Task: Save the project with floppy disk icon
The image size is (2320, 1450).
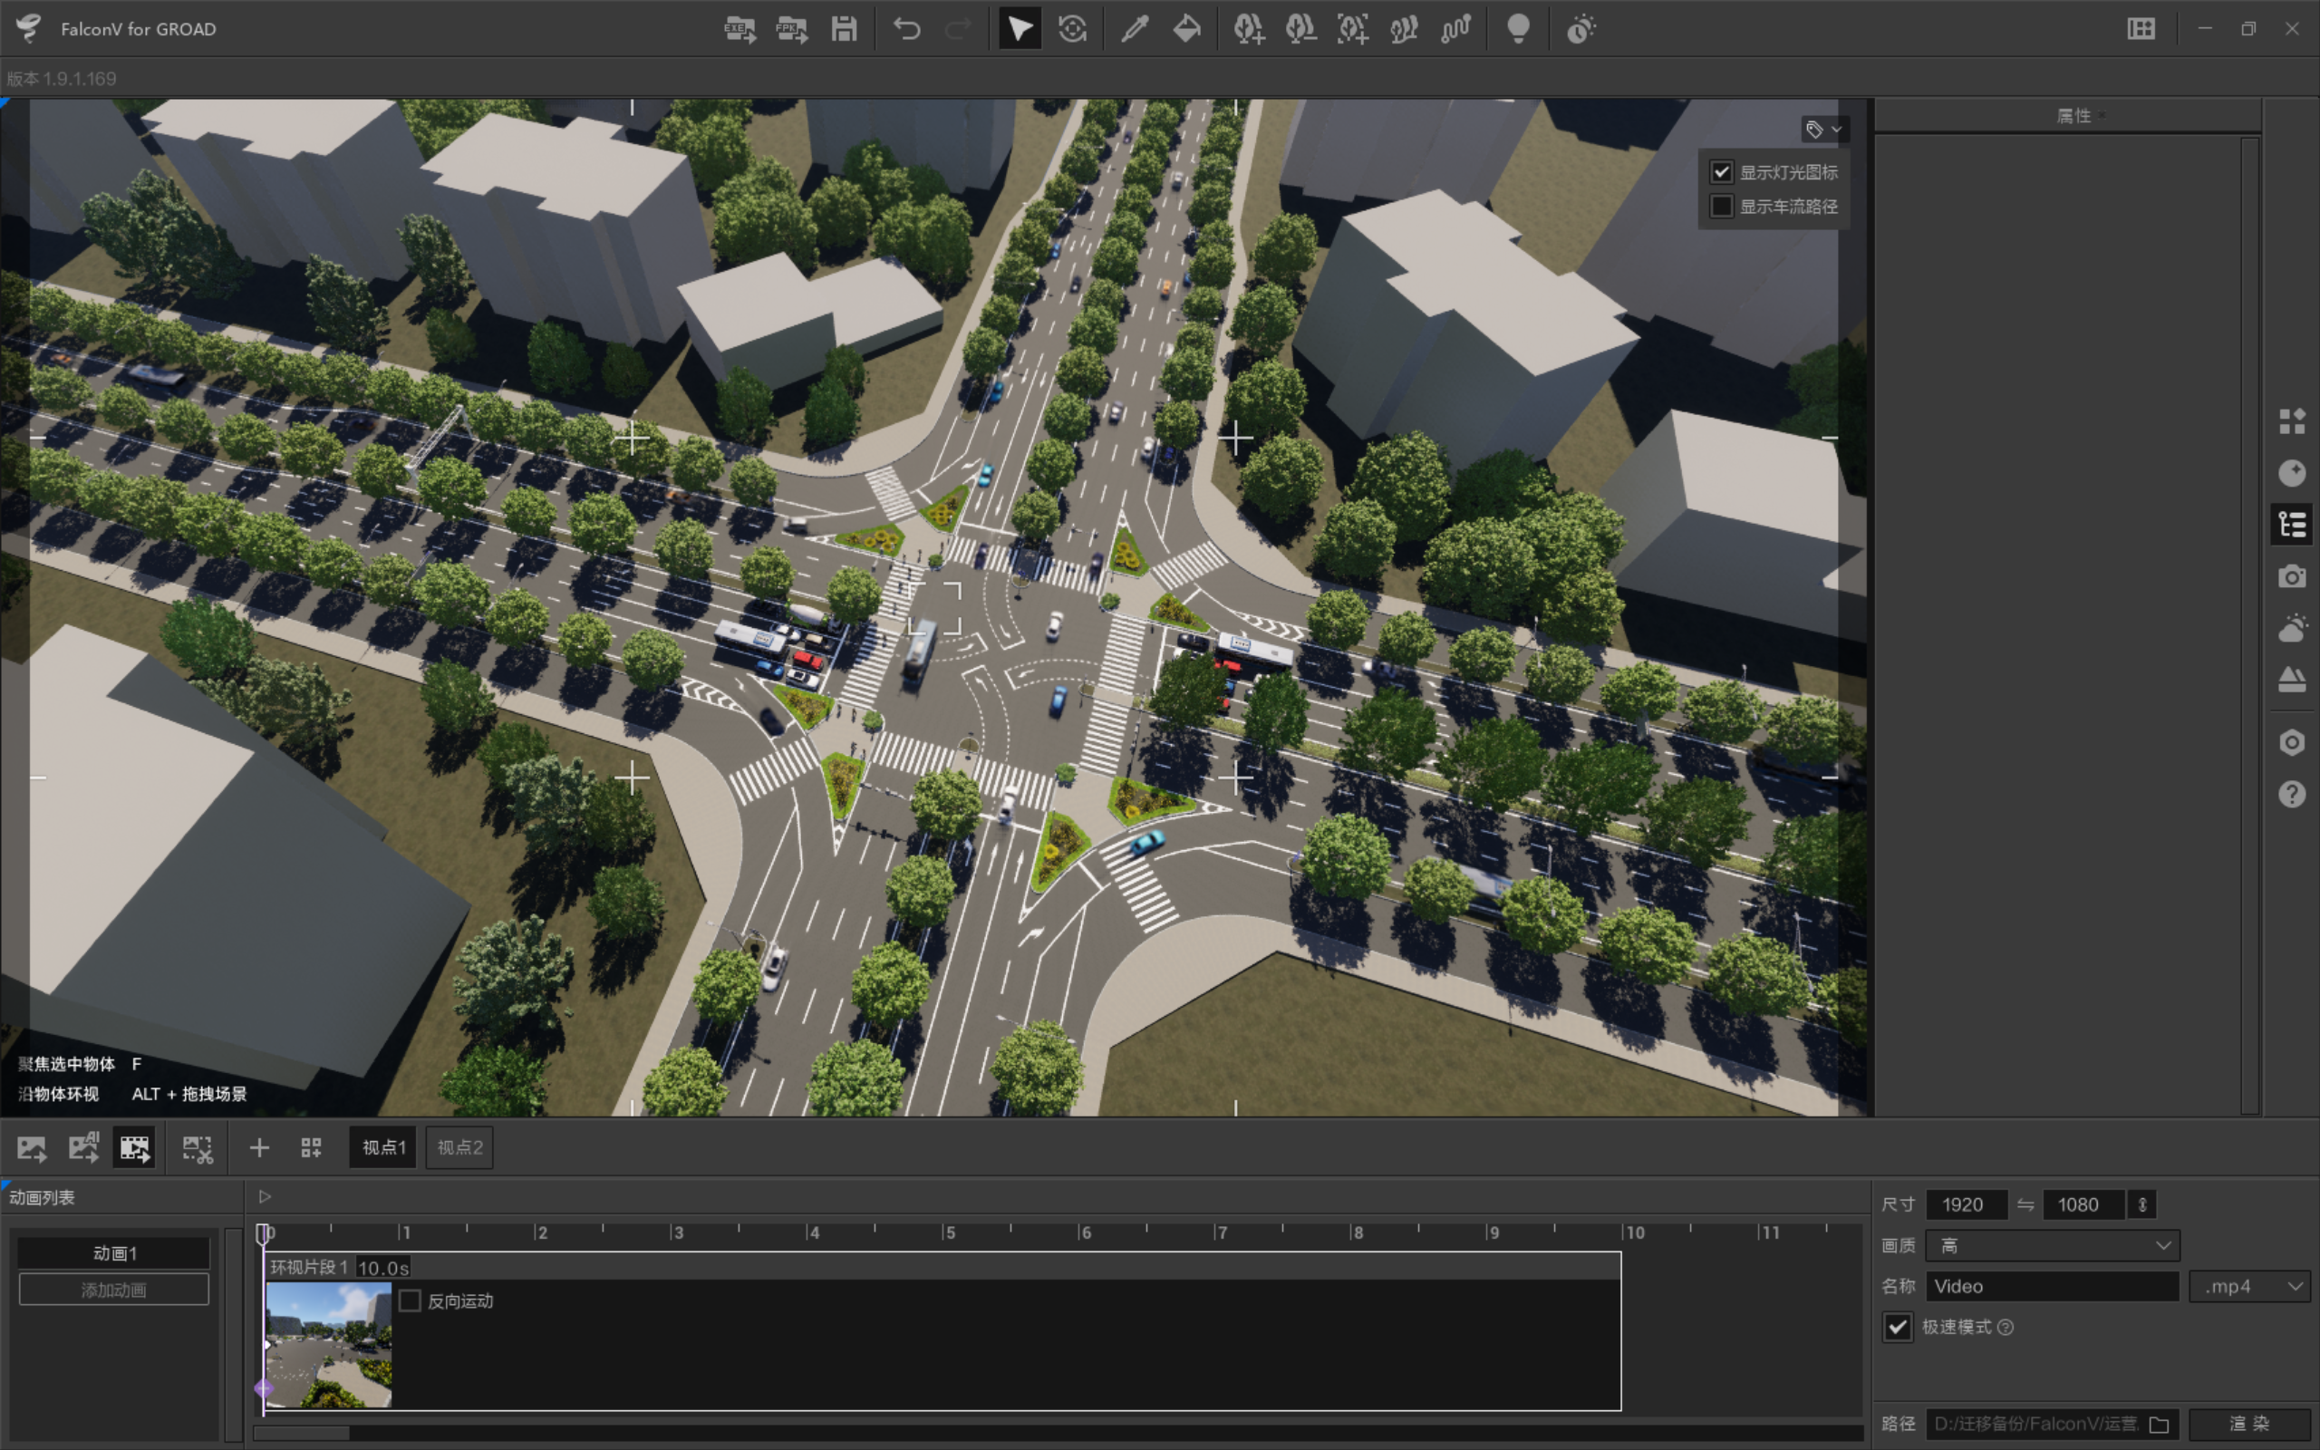Action: tap(844, 29)
